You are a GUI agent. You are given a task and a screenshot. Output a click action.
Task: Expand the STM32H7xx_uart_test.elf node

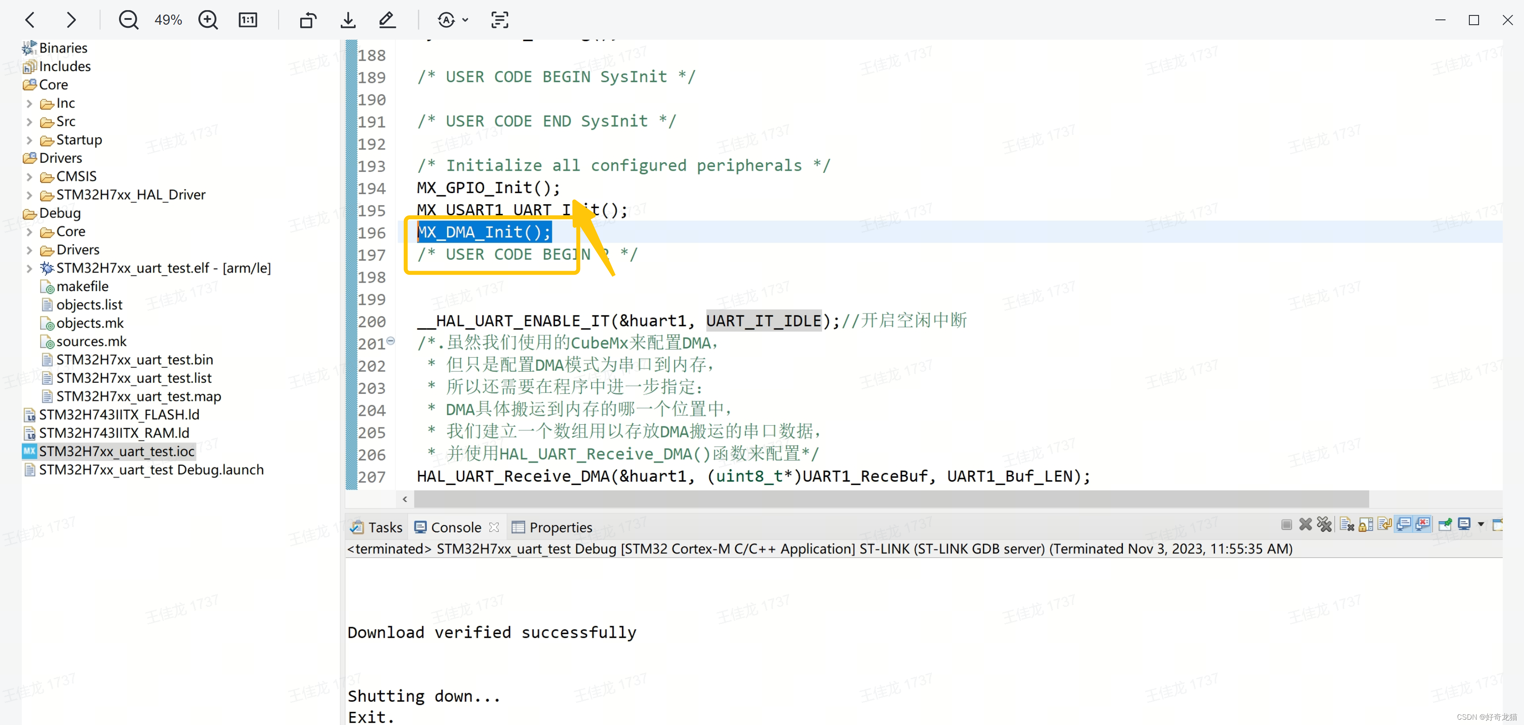pos(29,269)
